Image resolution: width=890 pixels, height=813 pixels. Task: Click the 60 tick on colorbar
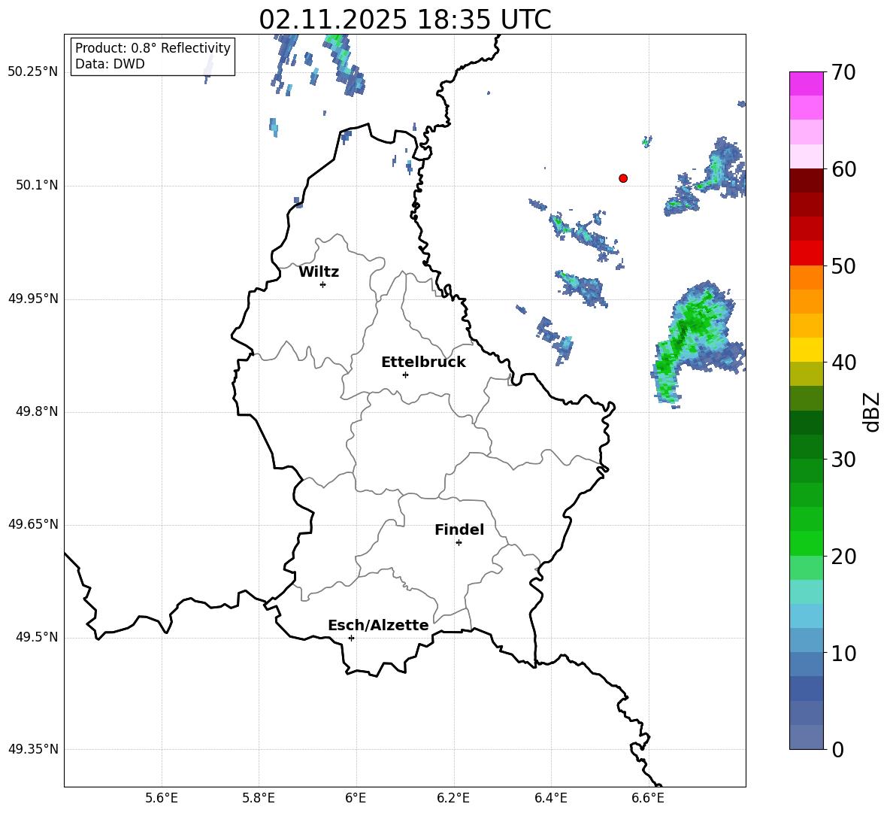[x=843, y=169]
